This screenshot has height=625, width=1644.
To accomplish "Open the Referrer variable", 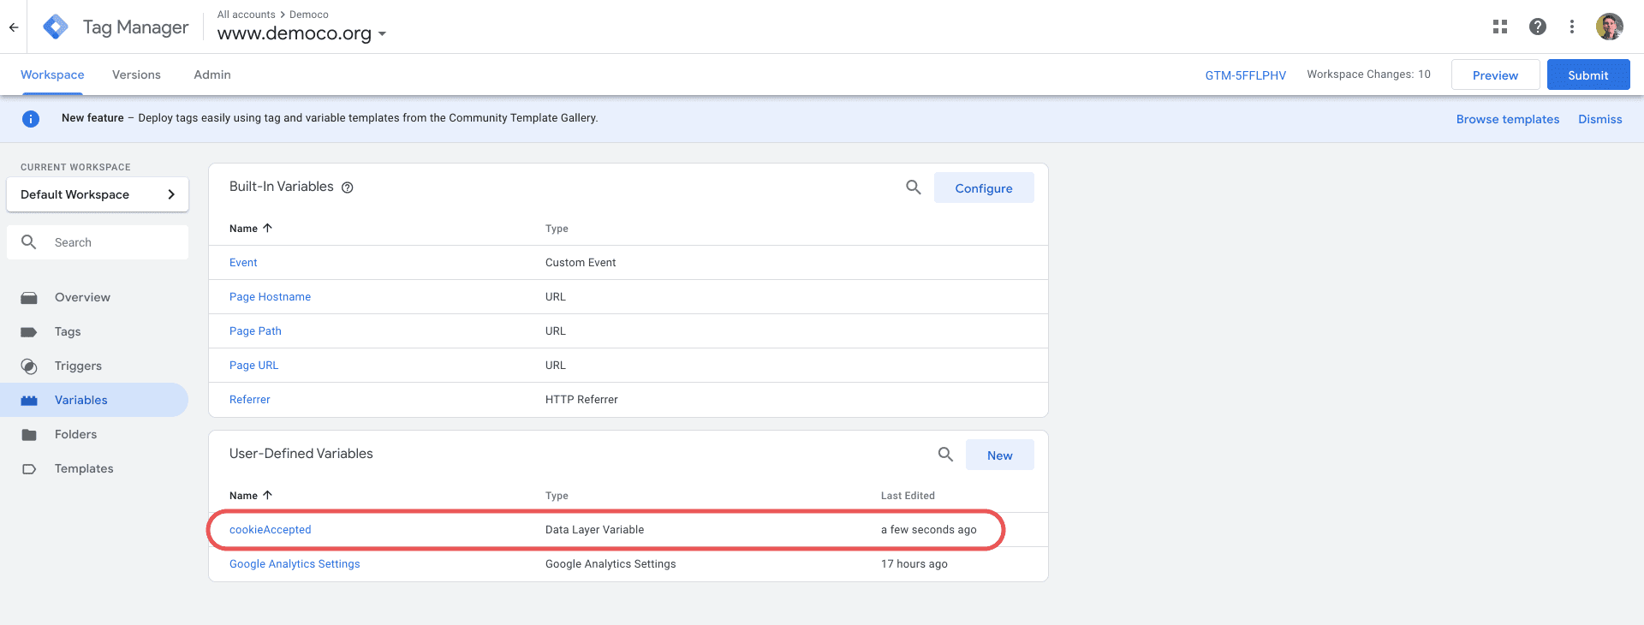I will point(249,400).
